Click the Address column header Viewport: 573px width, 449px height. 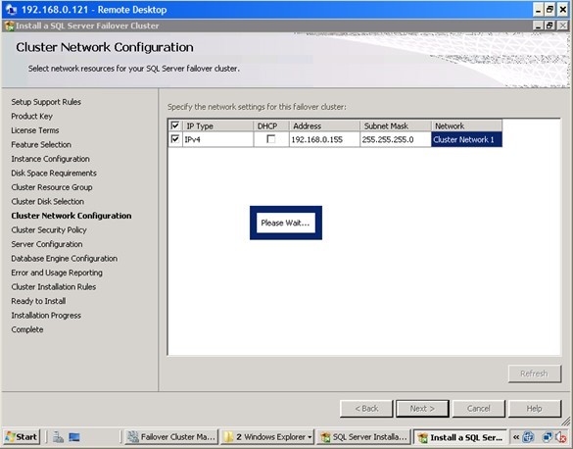click(324, 125)
